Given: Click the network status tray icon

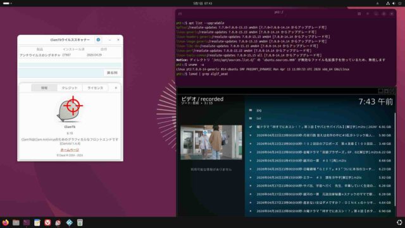Looking at the screenshot, I should pos(388,3).
